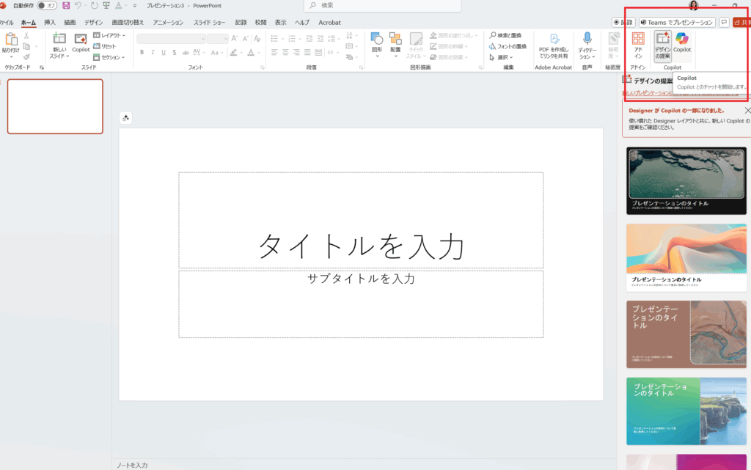Click the 検索と置換 button
The width and height of the screenshot is (751, 470).
pyautogui.click(x=506, y=35)
